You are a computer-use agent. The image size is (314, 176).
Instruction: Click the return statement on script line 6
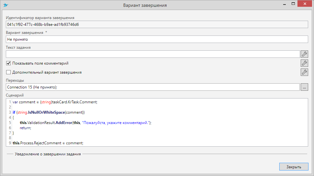pyautogui.click(x=25, y=128)
